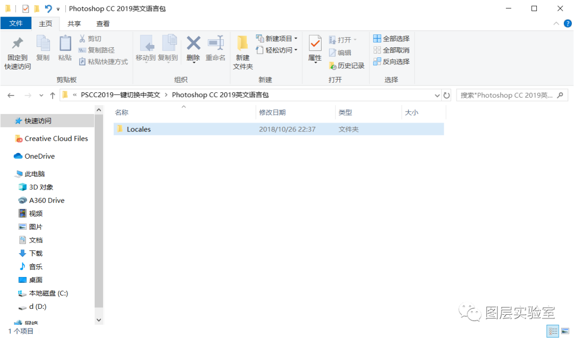Expand the address bar history dropdown
Image resolution: width=574 pixels, height=338 pixels.
pos(437,96)
